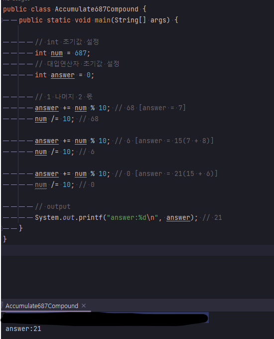Click the comment '// int 초기값 설정'
This screenshot has height=339, width=274.
coord(67,42)
